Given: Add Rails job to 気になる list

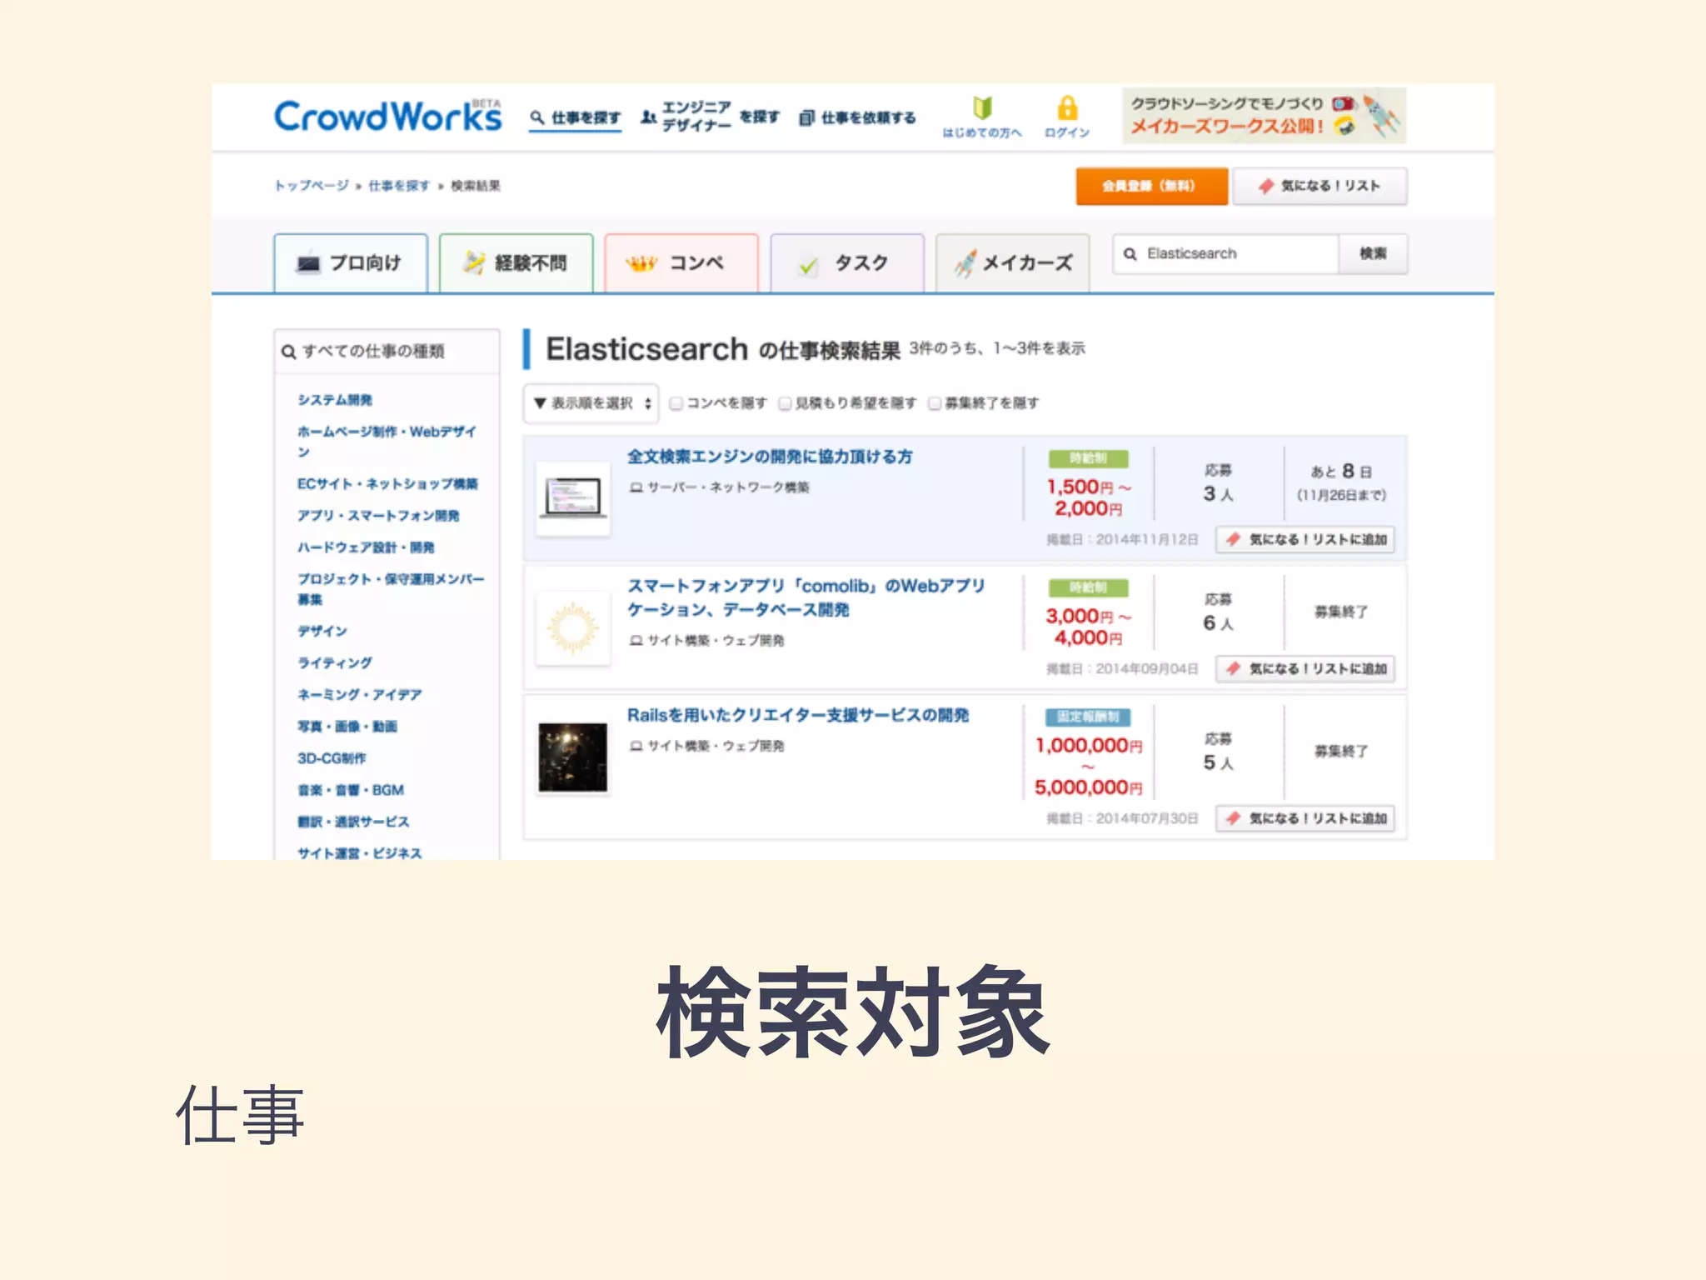Looking at the screenshot, I should (1305, 818).
